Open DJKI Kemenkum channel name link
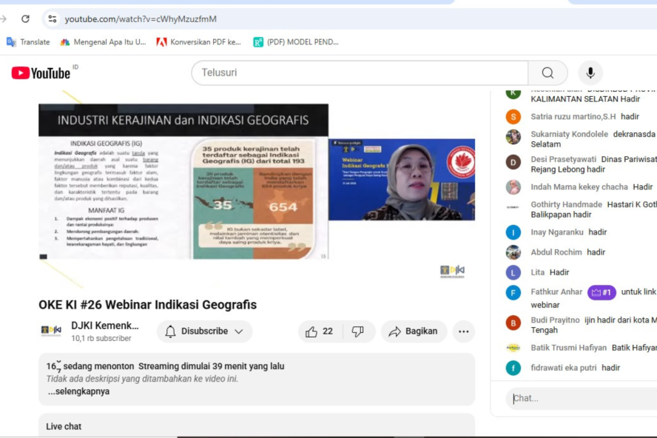This screenshot has height=438, width=657. tap(104, 326)
